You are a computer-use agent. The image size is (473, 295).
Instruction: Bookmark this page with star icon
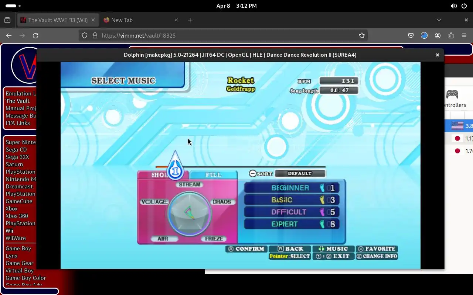362,35
